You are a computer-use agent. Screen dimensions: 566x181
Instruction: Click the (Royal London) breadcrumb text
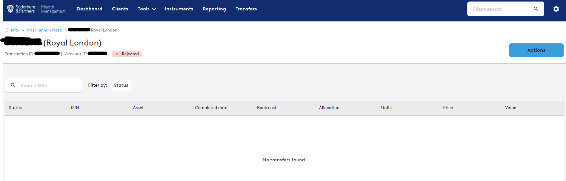tap(104, 30)
